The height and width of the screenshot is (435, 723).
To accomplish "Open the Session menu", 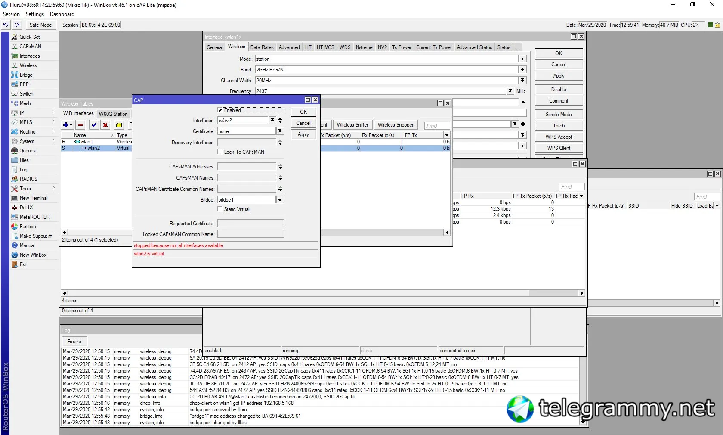I will [11, 14].
